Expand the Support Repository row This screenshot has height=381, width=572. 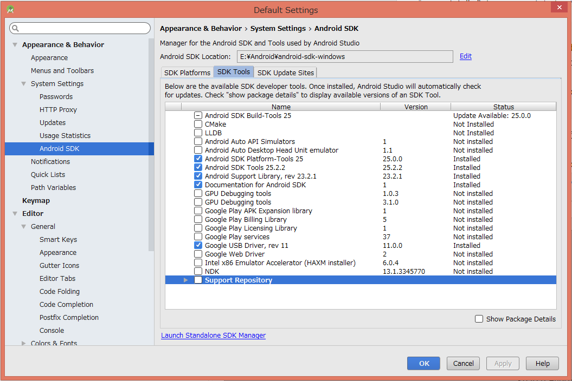(x=185, y=280)
